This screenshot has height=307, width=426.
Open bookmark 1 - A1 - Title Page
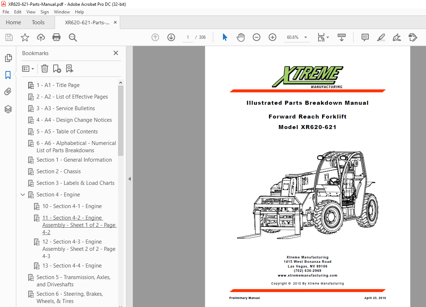(x=58, y=85)
